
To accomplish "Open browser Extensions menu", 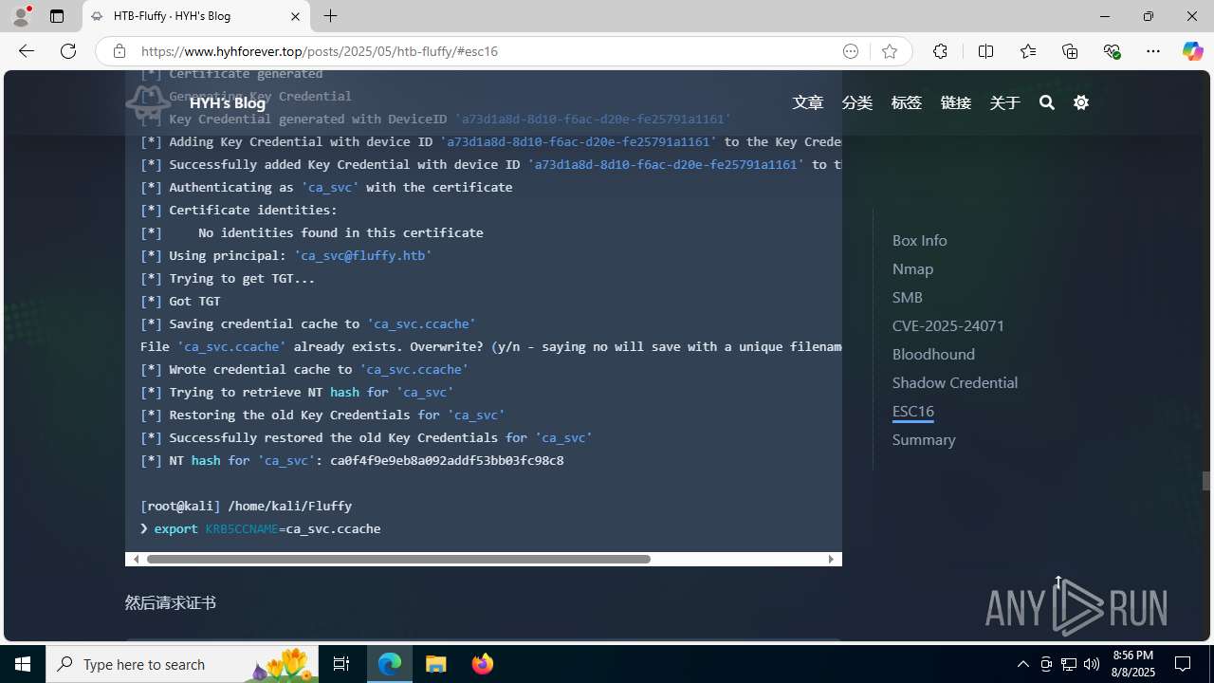I will (x=940, y=51).
